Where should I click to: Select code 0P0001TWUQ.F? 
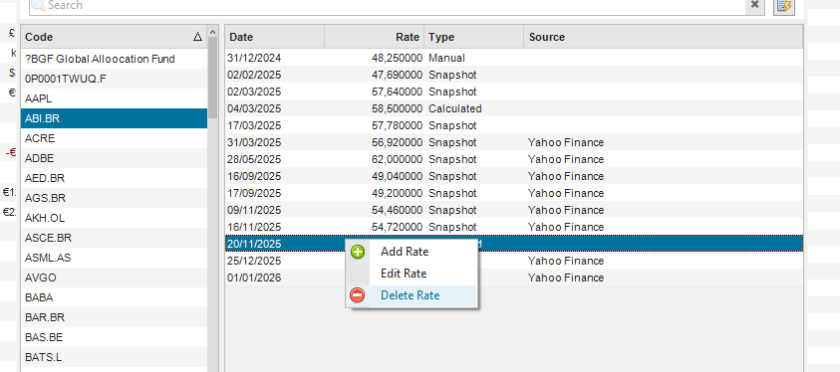point(114,79)
